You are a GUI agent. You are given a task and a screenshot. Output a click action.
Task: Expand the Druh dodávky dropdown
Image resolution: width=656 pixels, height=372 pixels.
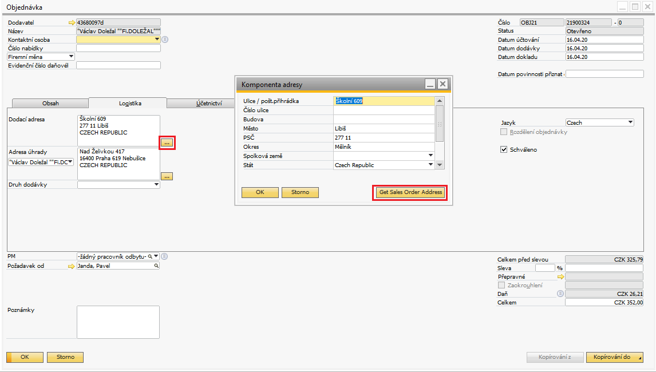coord(156,184)
